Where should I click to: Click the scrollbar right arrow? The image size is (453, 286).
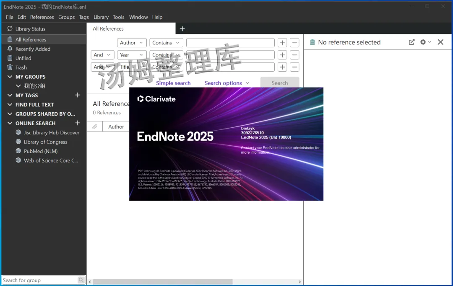tap(299, 282)
